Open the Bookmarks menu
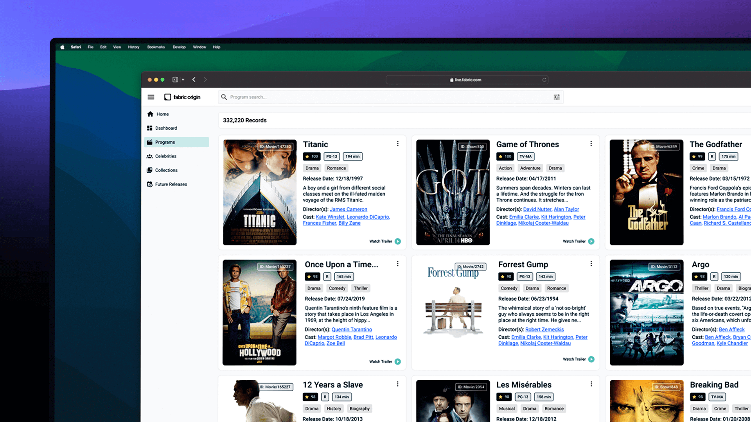 pyautogui.click(x=156, y=47)
